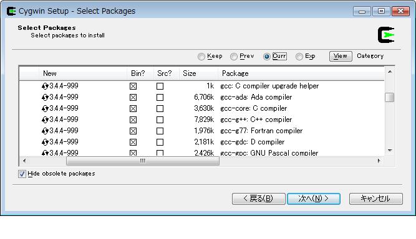416x239 pixels.
Task: Toggle Bin checkbox for gcc-ada package
Action: (133, 97)
